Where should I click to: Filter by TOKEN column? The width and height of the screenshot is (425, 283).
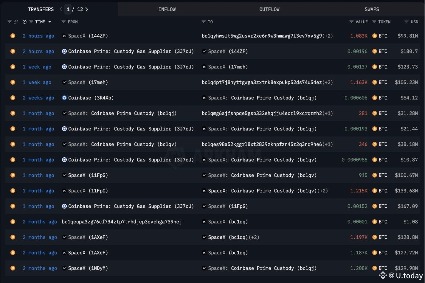tap(374, 22)
